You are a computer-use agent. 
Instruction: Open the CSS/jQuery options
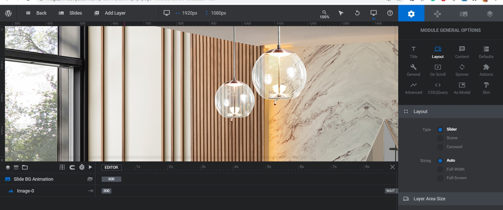pyautogui.click(x=438, y=88)
